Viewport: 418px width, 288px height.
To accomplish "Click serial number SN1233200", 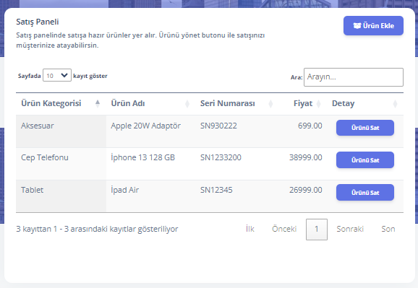I will (221, 157).
